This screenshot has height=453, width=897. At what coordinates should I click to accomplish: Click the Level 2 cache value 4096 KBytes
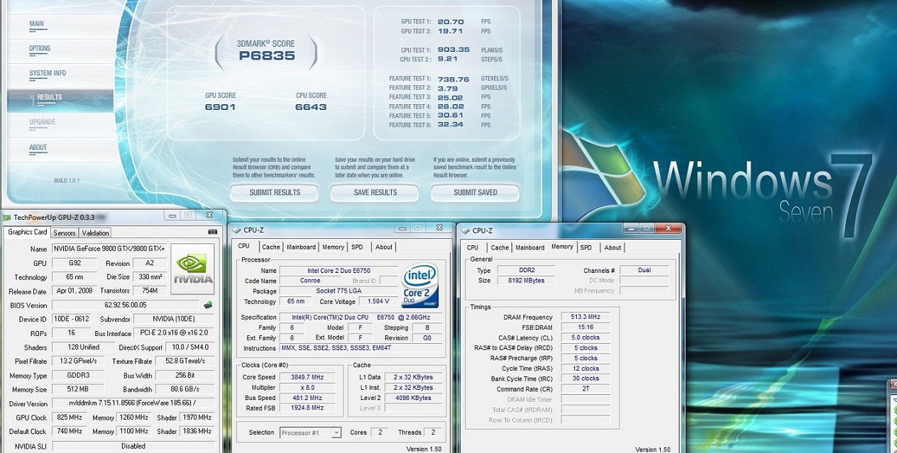(412, 398)
